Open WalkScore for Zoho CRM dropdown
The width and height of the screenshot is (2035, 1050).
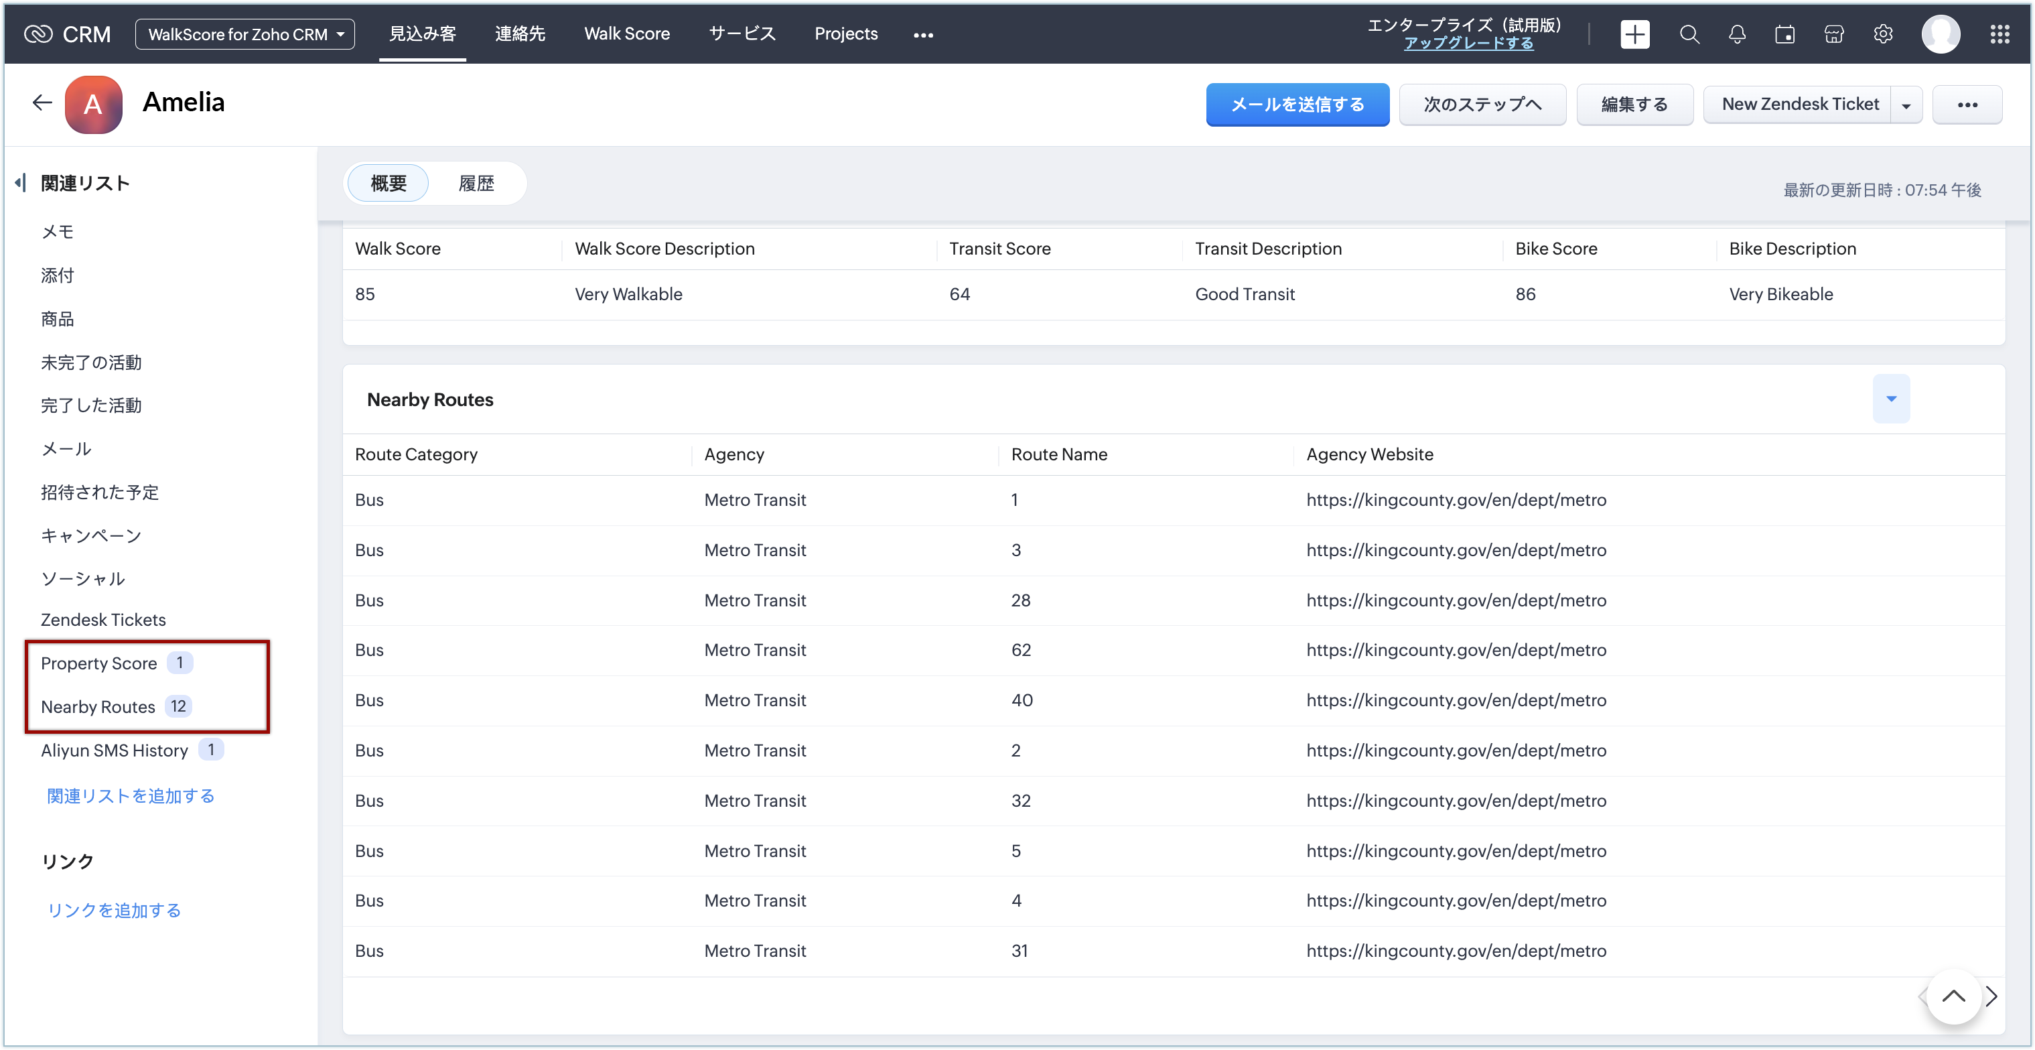coord(245,34)
